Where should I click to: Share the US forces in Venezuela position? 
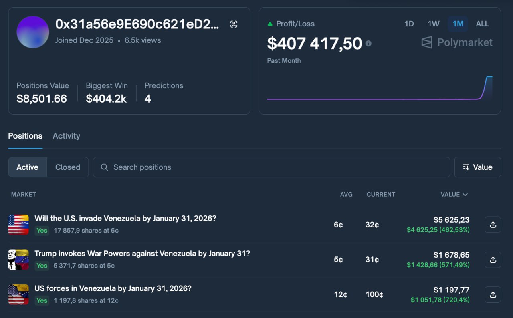pyautogui.click(x=493, y=294)
